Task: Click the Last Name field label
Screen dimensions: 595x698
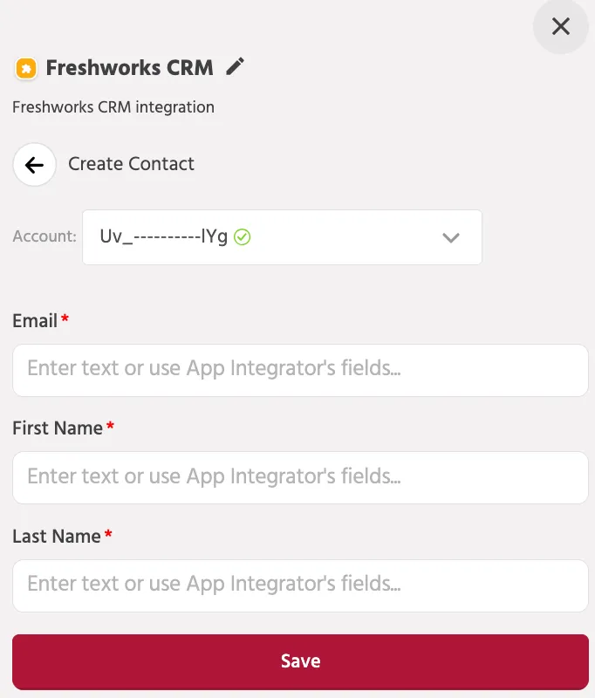Action: tap(57, 536)
